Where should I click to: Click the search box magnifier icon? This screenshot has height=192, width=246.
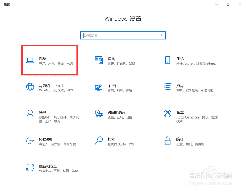(x=162, y=36)
